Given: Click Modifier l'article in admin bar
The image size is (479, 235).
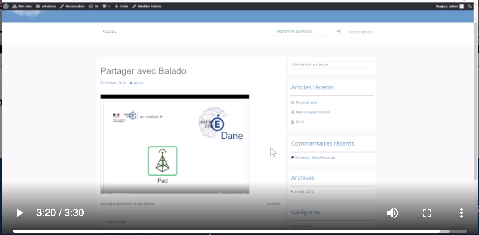Looking at the screenshot, I should pos(147,6).
